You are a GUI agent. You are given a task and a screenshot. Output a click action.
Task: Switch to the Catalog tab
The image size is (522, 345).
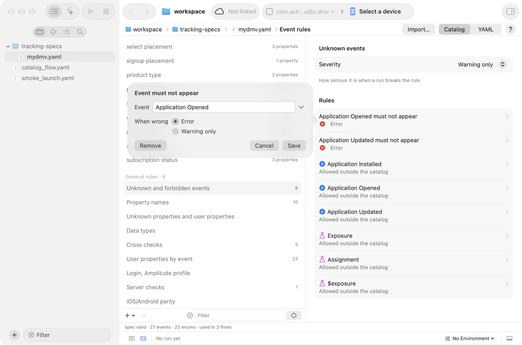454,29
